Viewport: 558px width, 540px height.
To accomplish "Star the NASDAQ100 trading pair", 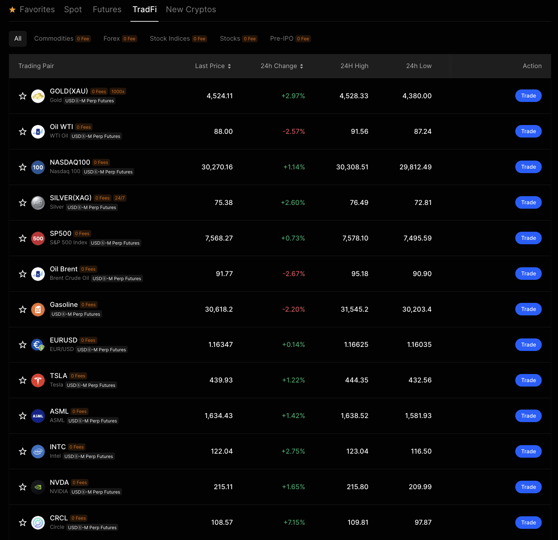I will point(23,167).
